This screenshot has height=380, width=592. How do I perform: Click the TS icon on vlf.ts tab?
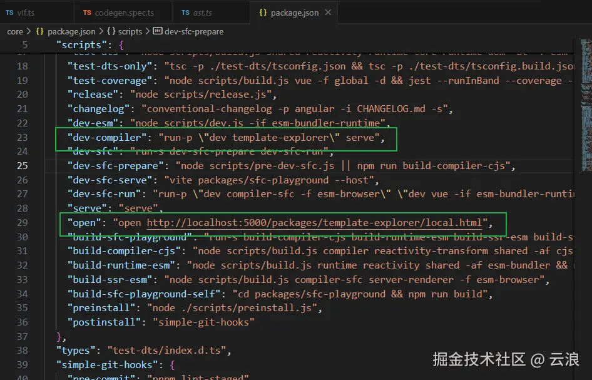(x=9, y=13)
